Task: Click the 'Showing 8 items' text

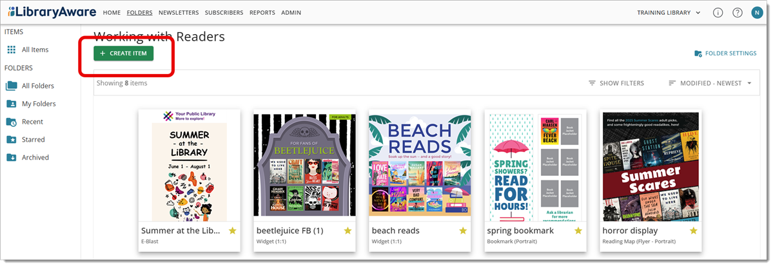Action: click(122, 83)
